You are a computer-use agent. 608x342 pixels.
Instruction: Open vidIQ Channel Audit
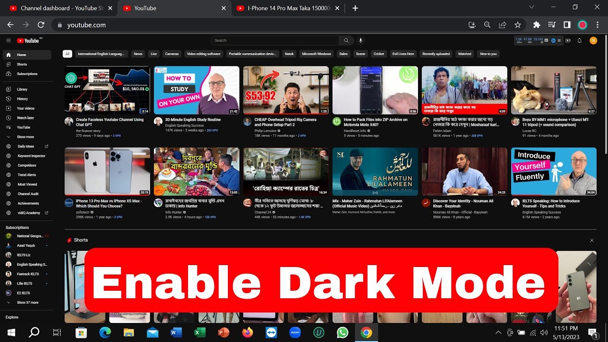(x=28, y=194)
